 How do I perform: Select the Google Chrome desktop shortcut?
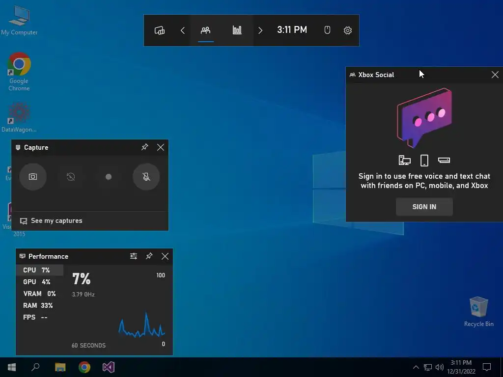pyautogui.click(x=19, y=72)
